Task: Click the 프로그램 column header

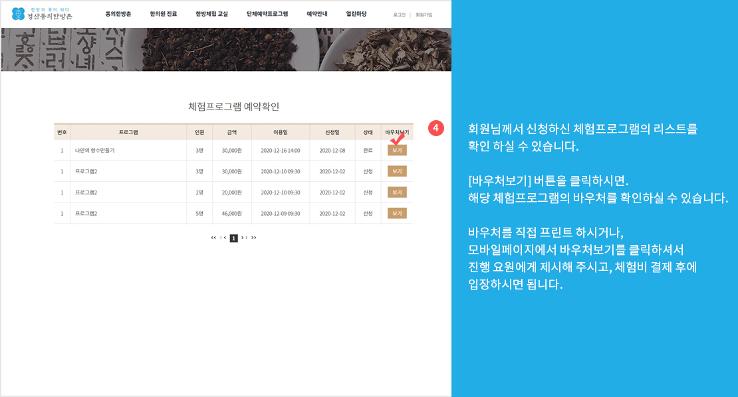Action: point(128,133)
